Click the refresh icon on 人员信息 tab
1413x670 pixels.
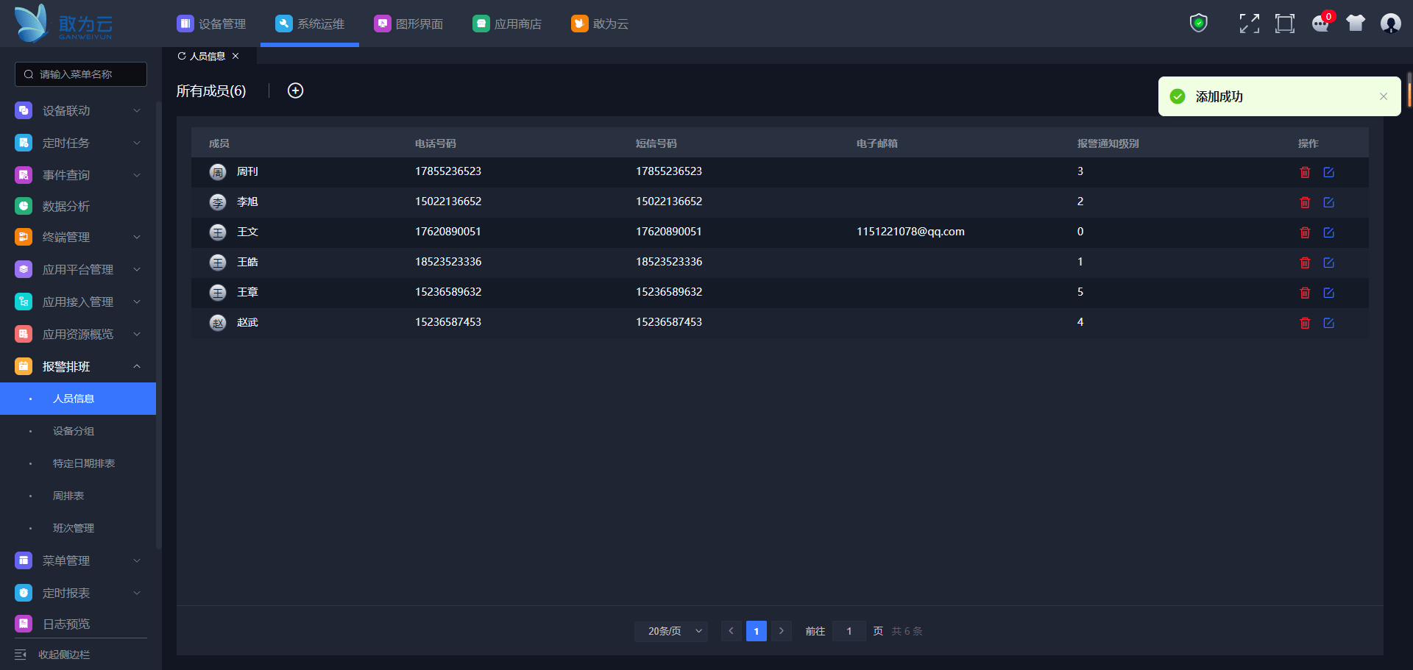tap(182, 56)
